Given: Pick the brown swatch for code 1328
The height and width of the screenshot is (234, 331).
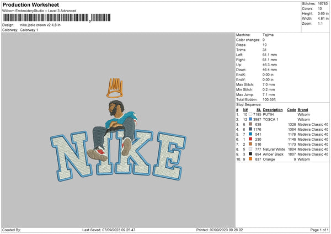Looking at the screenshot, I should click(250, 124).
